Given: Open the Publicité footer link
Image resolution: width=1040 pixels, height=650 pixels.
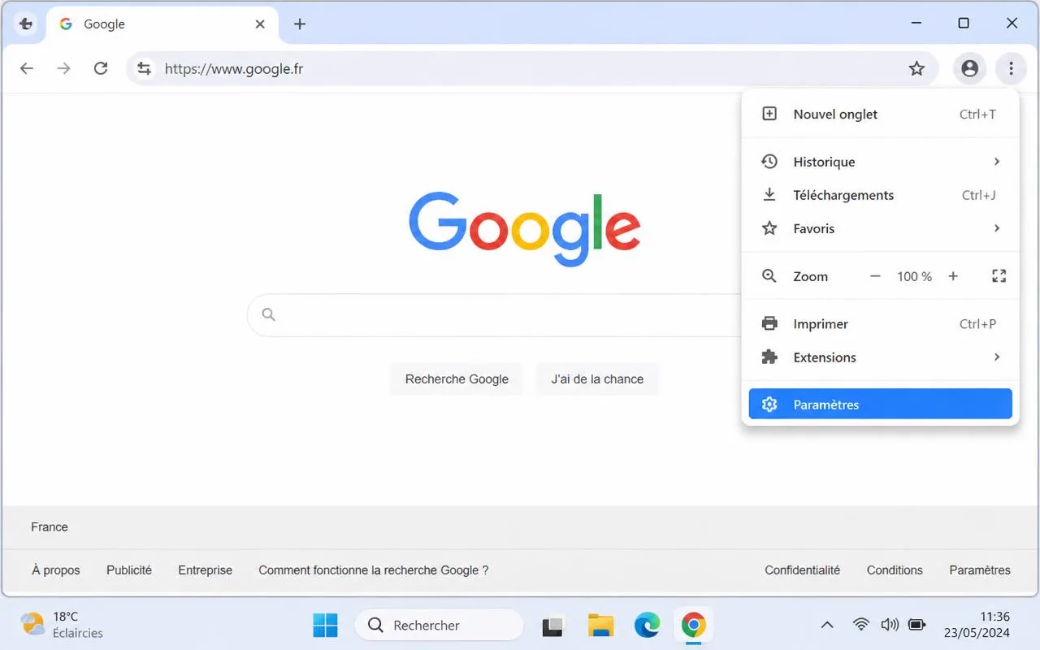Looking at the screenshot, I should pyautogui.click(x=129, y=570).
